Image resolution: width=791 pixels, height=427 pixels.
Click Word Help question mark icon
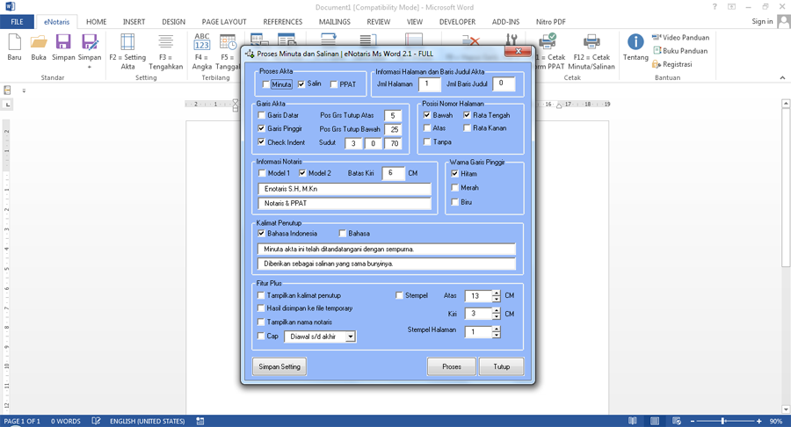(715, 7)
